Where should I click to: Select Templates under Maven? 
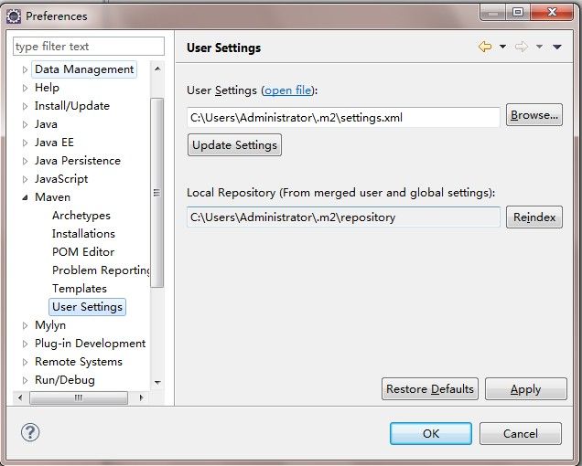click(80, 289)
